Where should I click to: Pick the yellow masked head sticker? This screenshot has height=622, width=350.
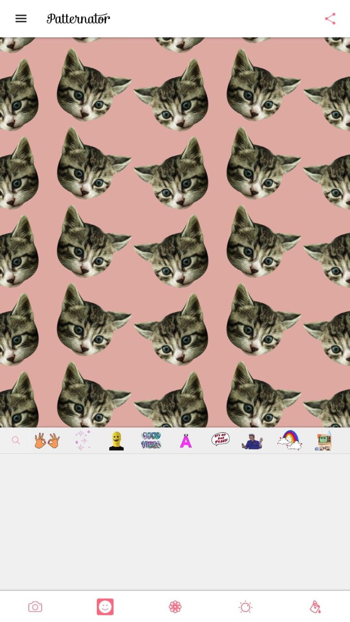pos(116,441)
